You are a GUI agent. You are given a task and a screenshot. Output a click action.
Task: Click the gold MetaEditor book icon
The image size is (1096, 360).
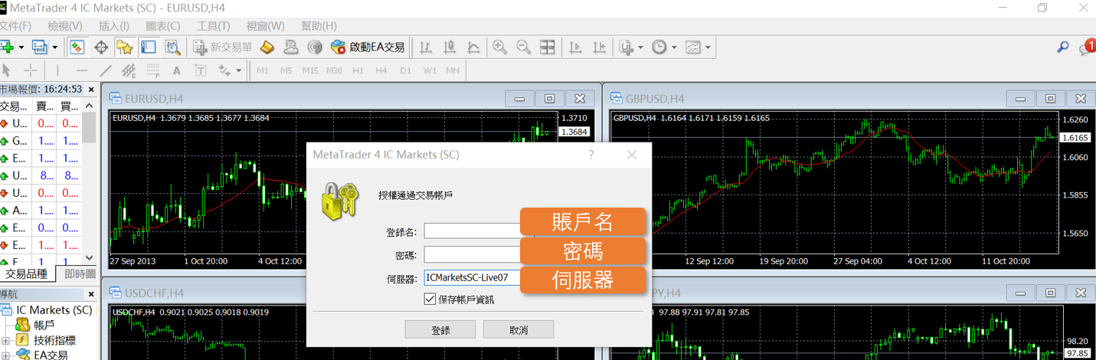click(267, 47)
